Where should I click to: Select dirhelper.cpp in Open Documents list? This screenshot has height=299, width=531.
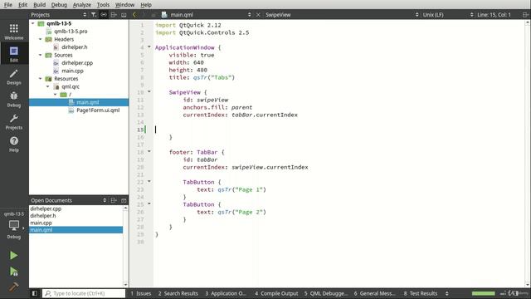[x=46, y=208]
